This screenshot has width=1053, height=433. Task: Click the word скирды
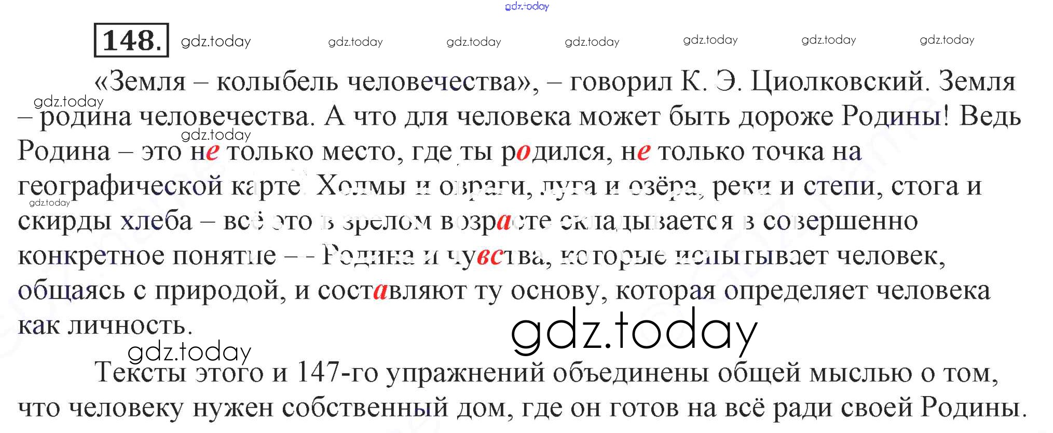coord(64,221)
